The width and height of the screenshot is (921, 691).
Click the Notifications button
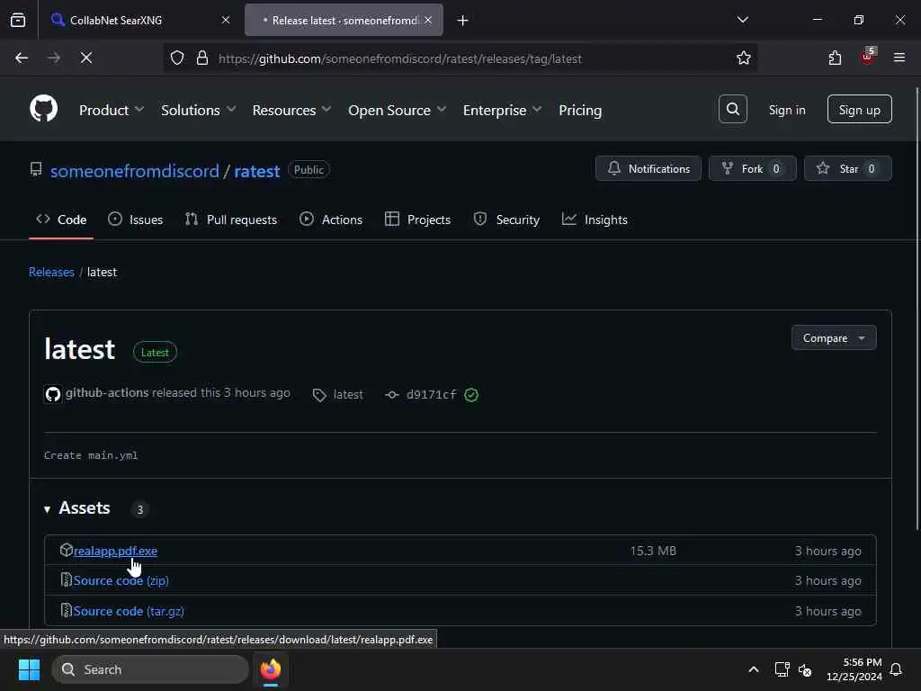pos(648,168)
